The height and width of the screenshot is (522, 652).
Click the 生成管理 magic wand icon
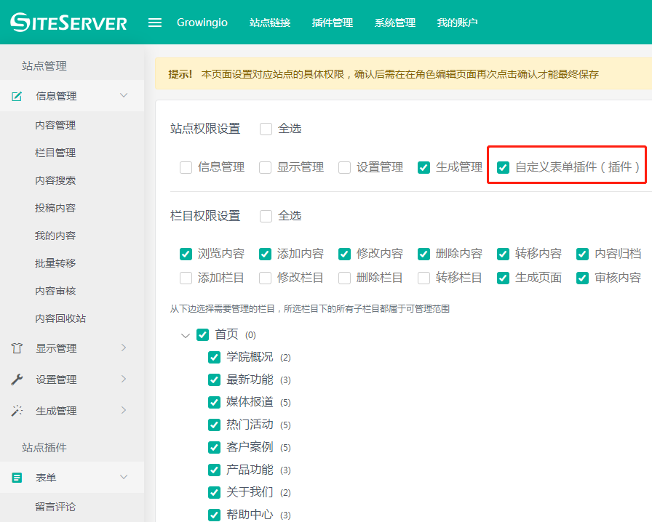point(17,411)
